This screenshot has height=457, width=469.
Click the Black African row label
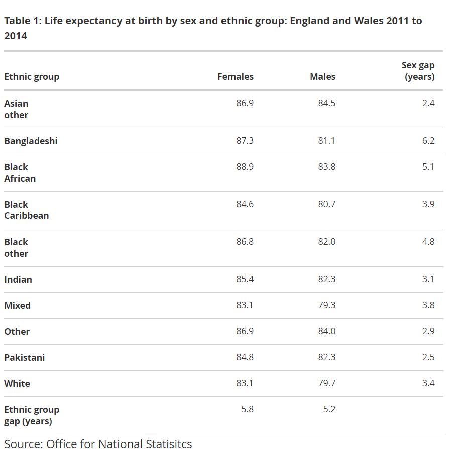pos(20,173)
